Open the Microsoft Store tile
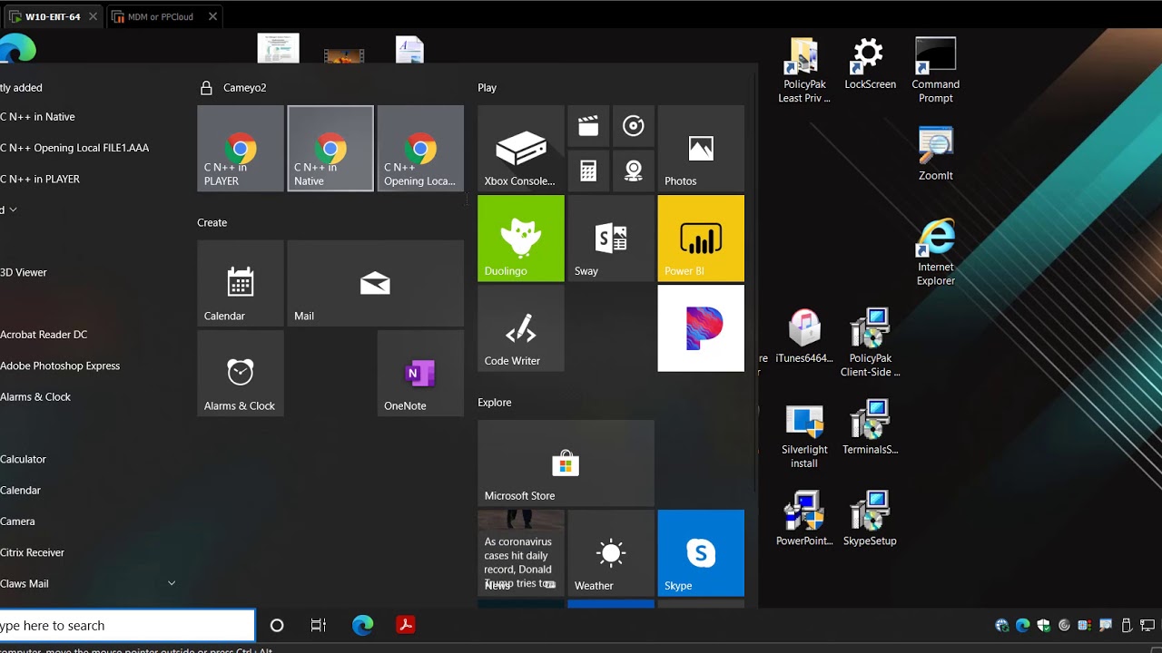This screenshot has width=1162, height=653. point(566,463)
